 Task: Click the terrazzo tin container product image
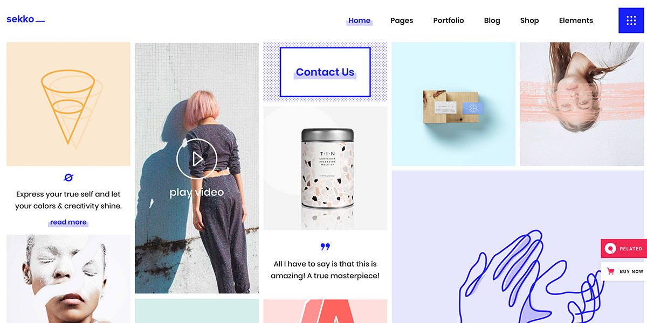325,168
